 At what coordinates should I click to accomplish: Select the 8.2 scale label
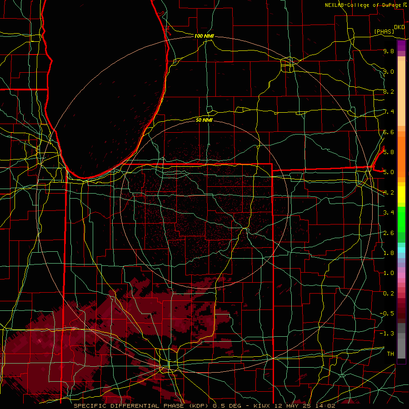[x=389, y=91]
